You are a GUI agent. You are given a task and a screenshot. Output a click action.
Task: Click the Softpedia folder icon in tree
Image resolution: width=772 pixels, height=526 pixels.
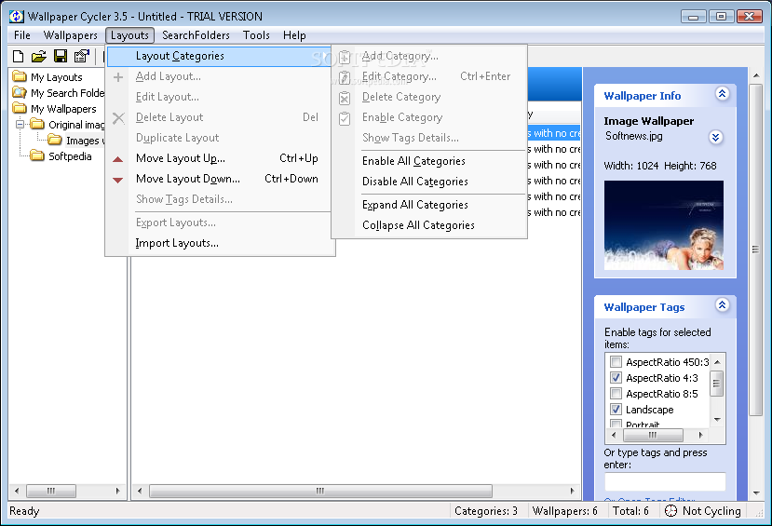[x=37, y=155]
